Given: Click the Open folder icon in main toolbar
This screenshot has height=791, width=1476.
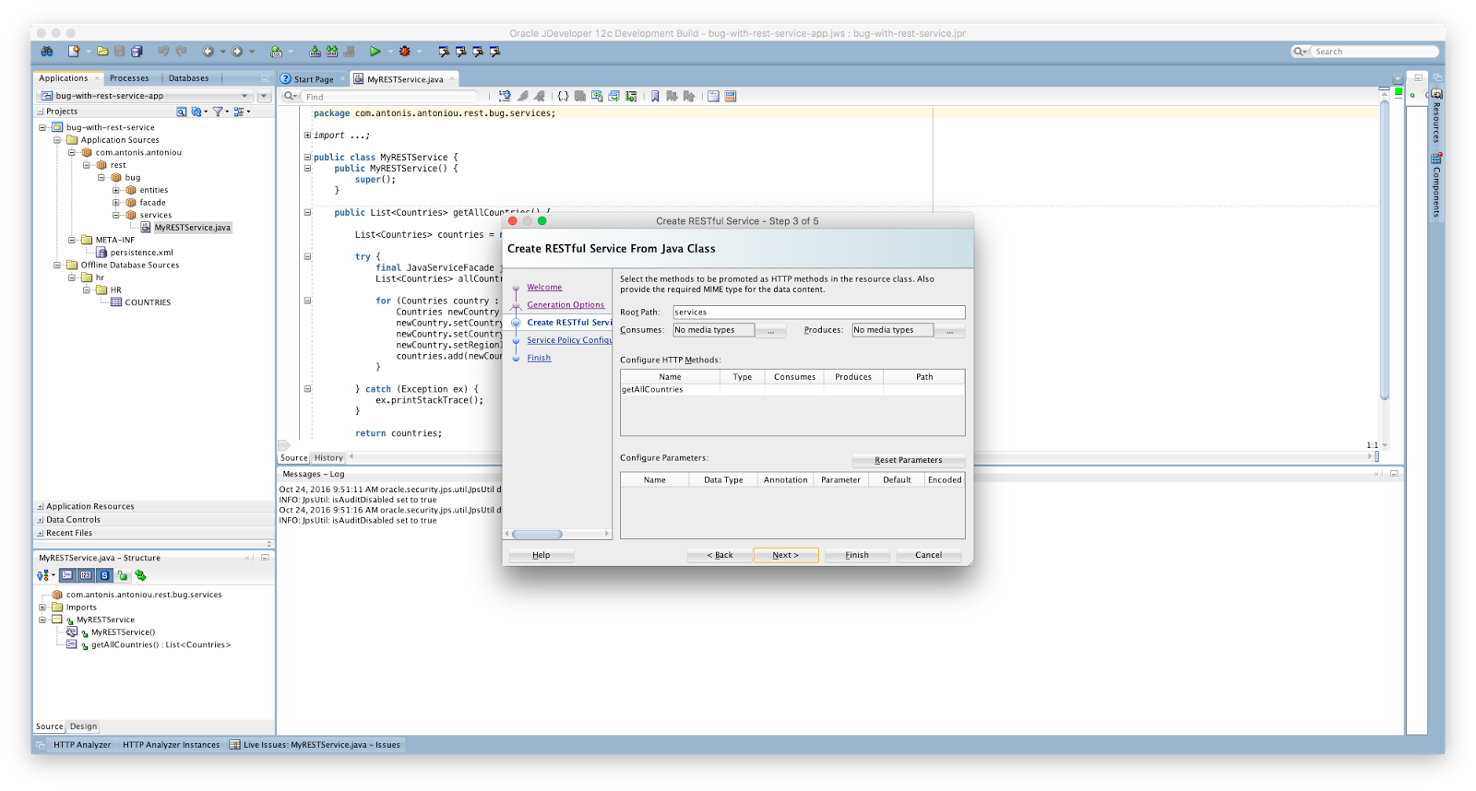Looking at the screenshot, I should (102, 52).
